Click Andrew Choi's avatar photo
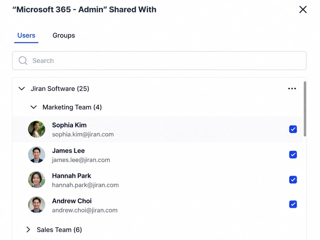Viewport: 320px width, 240px height. [37, 205]
